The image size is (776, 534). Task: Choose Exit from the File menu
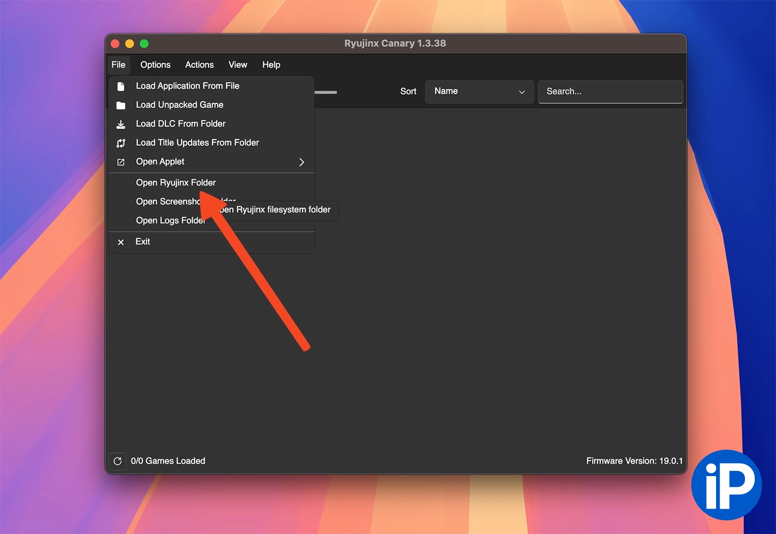pyautogui.click(x=212, y=241)
